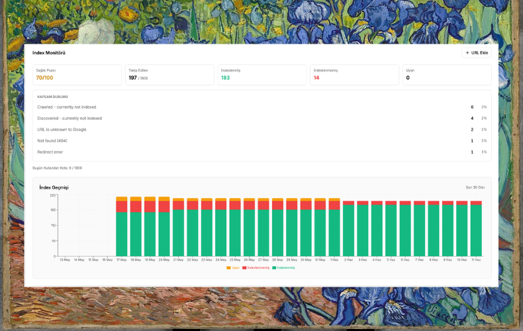
Task: Select the chart bar for 25 May
Action: (x=235, y=227)
